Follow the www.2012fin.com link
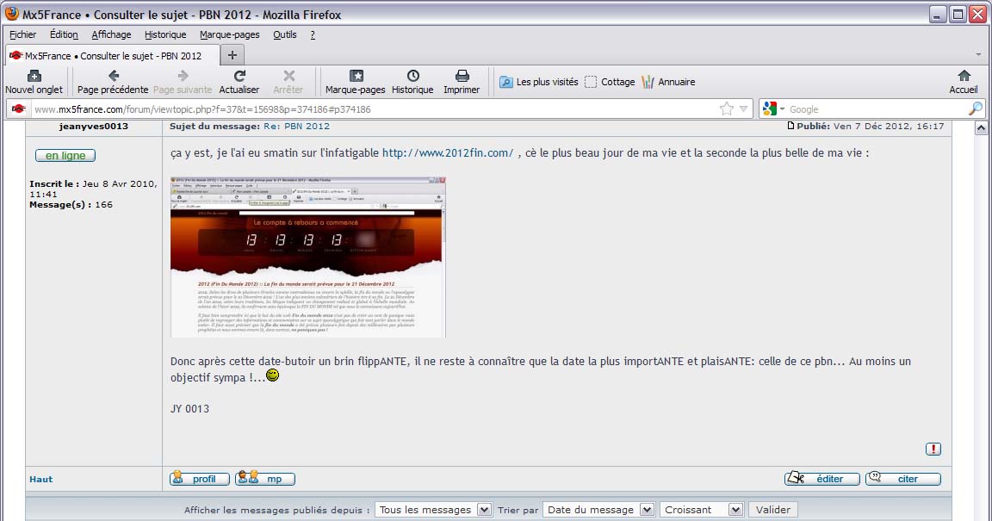This screenshot has height=521, width=992. pos(448,152)
